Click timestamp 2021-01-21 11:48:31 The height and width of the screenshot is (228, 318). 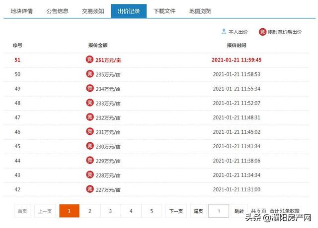237,117
